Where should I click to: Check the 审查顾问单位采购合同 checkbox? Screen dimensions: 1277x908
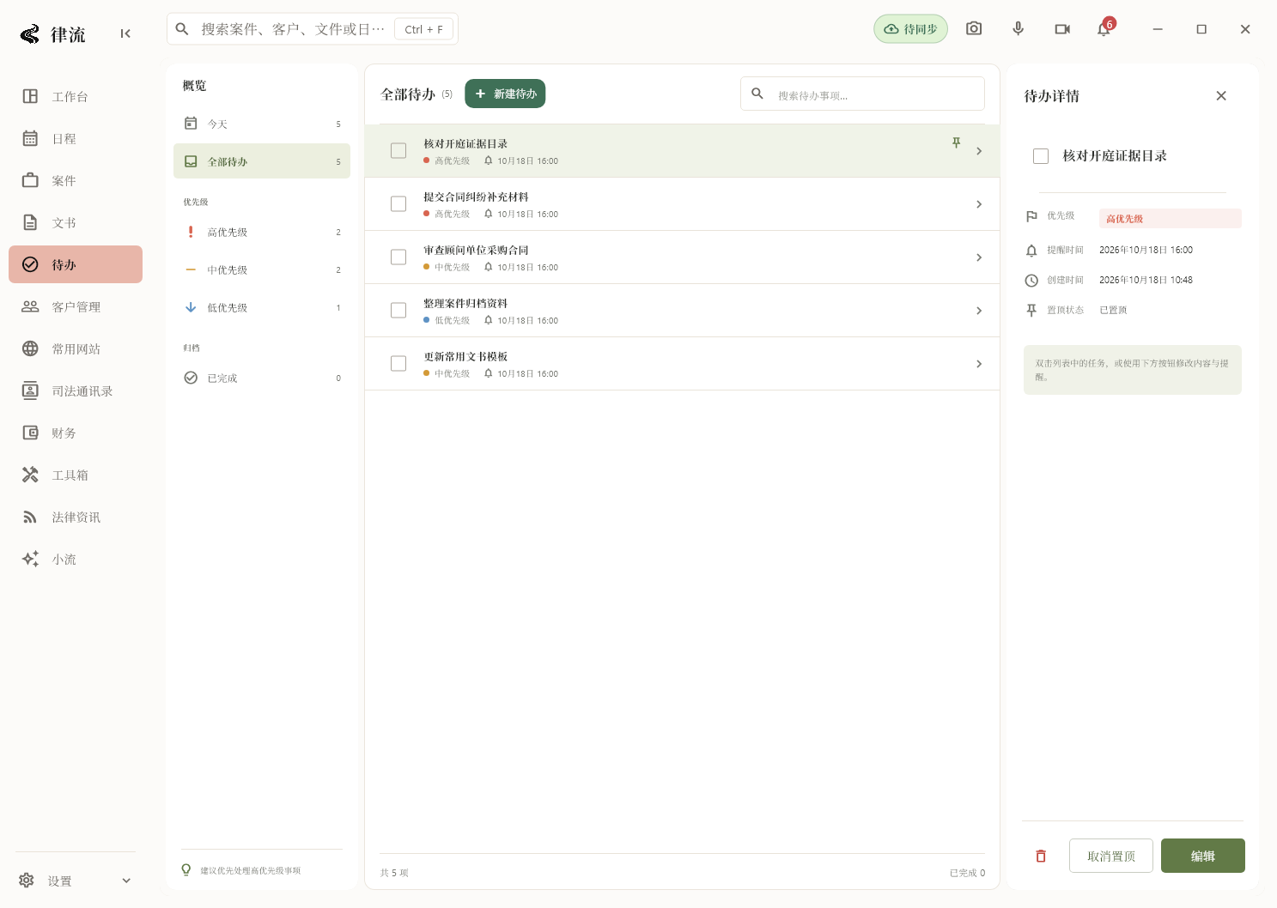click(398, 257)
